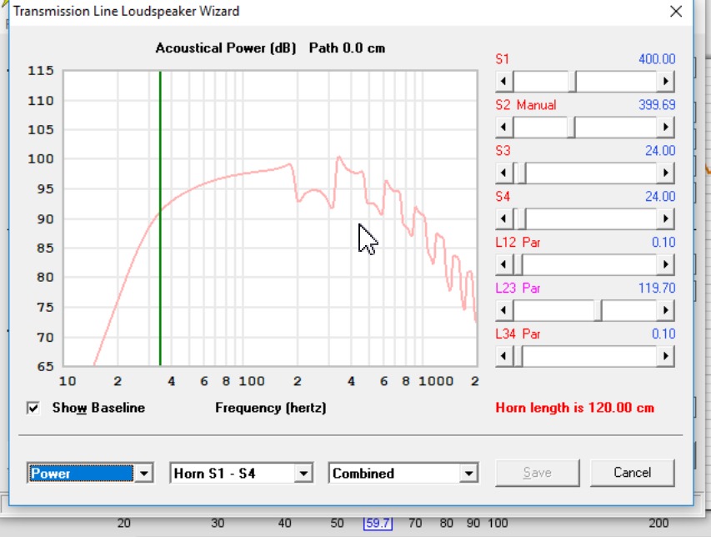711x537 pixels.
Task: Open the Combined output dropdown
Action: tap(468, 473)
